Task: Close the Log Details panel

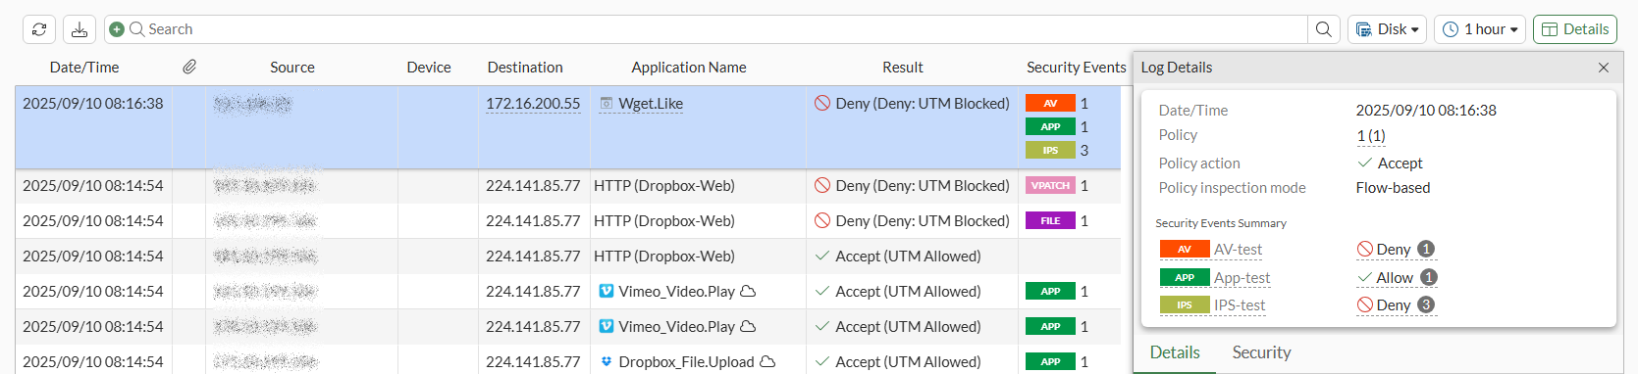Action: pos(1604,68)
